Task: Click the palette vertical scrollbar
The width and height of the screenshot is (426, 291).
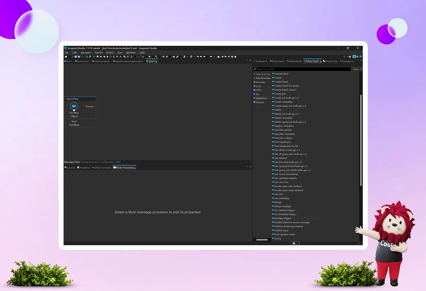Action: [361, 140]
